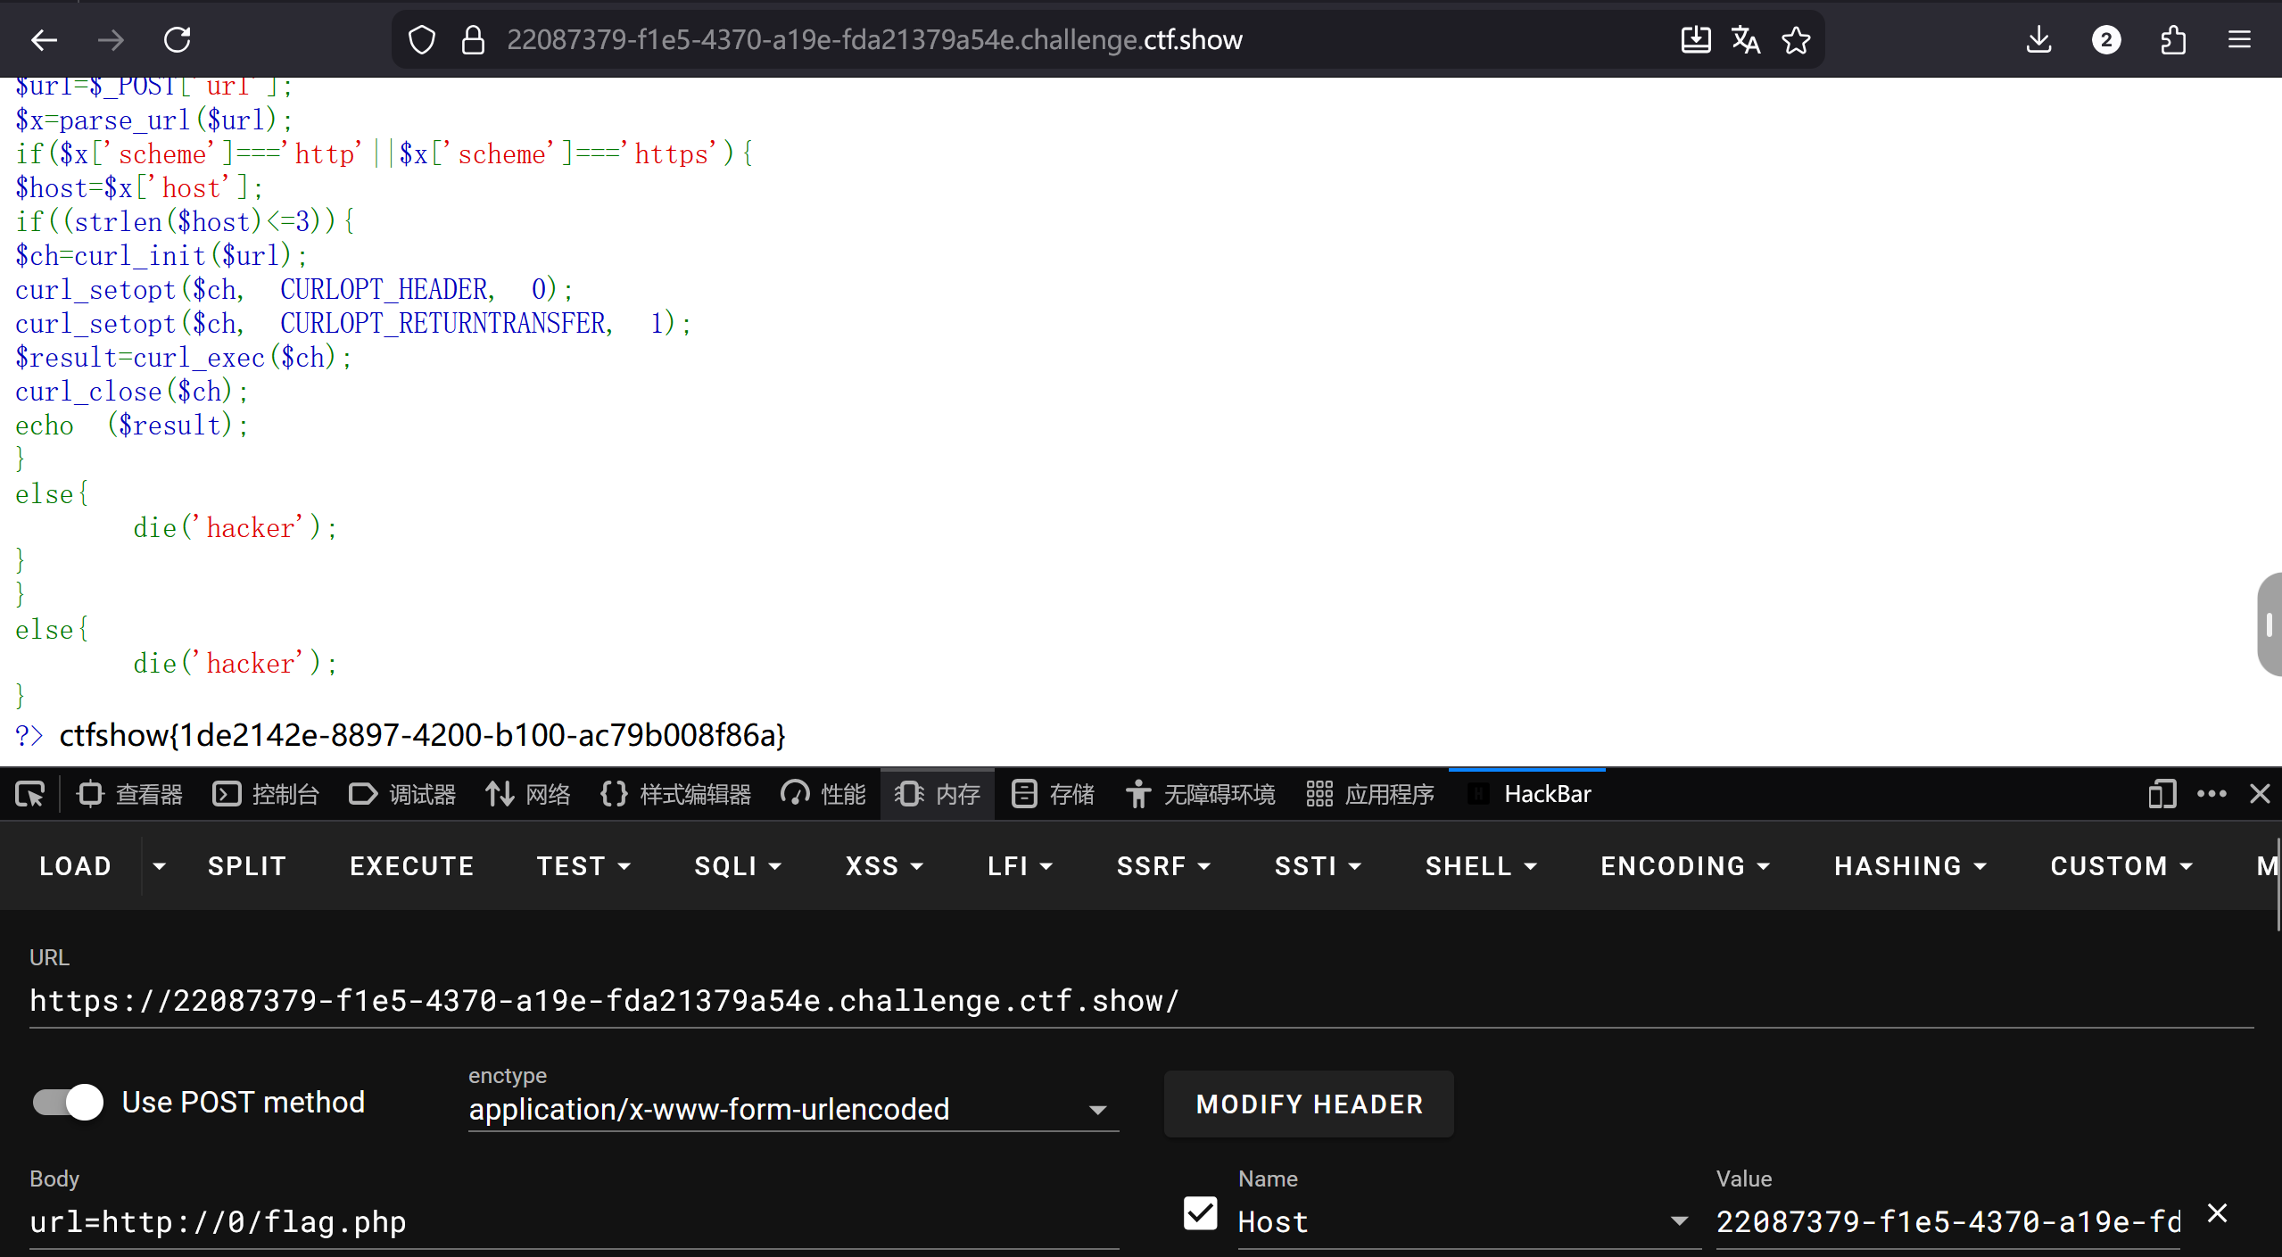Open the ENCODING dropdown menu
This screenshot has width=2282, height=1257.
1684,866
